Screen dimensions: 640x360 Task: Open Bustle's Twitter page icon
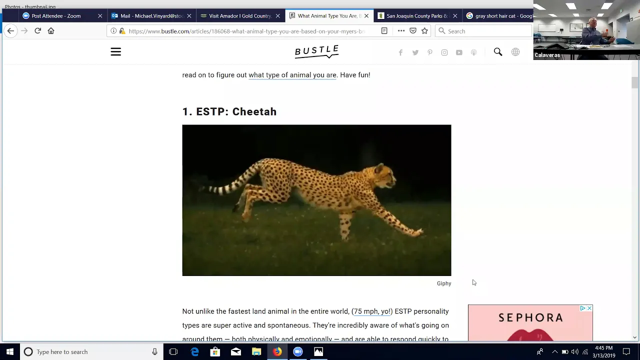415,52
